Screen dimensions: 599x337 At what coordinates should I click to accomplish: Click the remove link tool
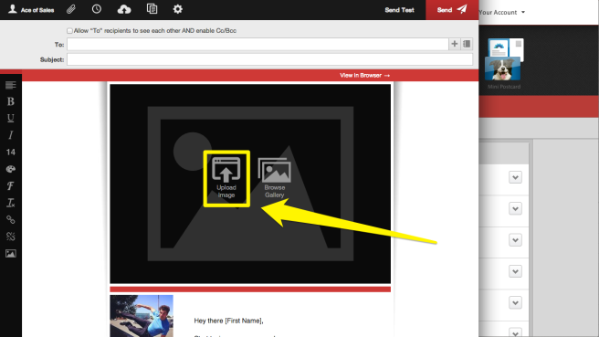point(11,237)
